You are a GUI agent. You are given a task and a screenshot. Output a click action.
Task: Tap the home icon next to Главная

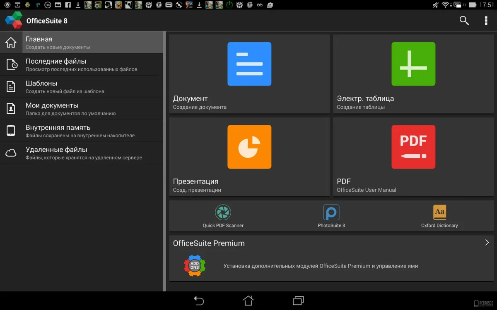coord(10,42)
